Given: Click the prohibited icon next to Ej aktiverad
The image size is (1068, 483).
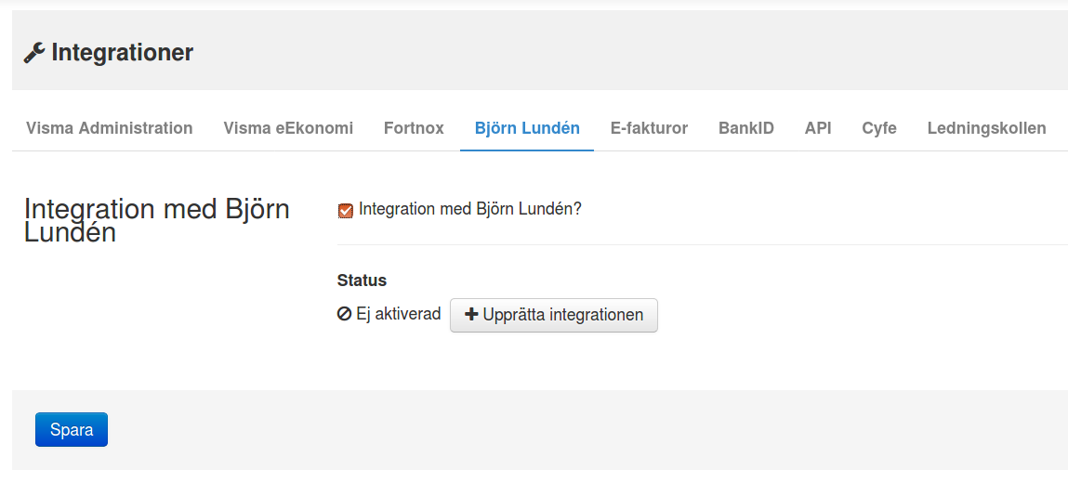Looking at the screenshot, I should tap(344, 314).
